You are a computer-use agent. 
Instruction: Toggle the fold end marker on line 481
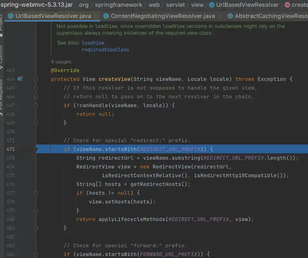[36, 228]
